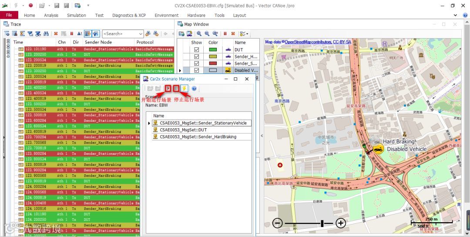
Task: Select CSAE0053_MsgSet::Sender_StationaryVehicle scenario row
Action: click(202, 123)
